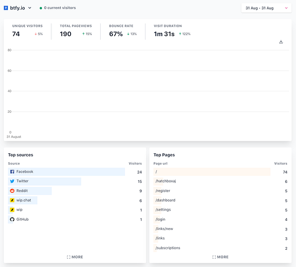Viewport: 296px width, 267px height.
Task: Click the Twitter bird icon
Action: point(12,181)
